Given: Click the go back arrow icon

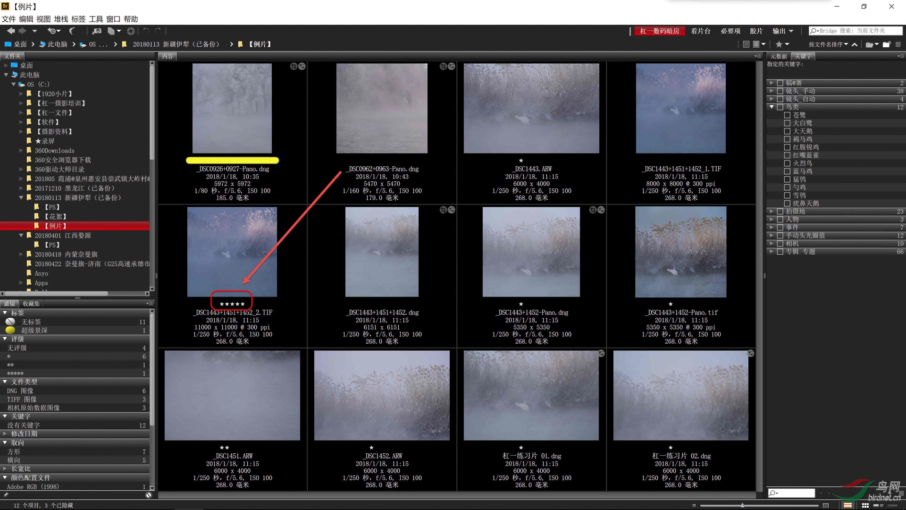Looking at the screenshot, I should [10, 31].
